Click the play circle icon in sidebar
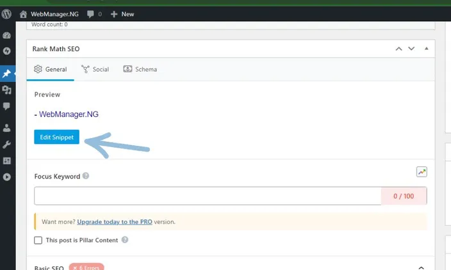The image size is (451, 270). [6, 177]
